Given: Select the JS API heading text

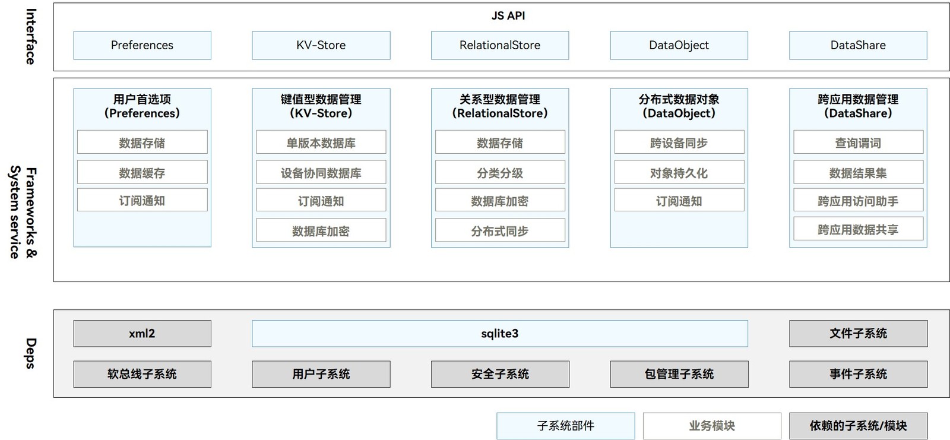Looking at the screenshot, I should (508, 16).
